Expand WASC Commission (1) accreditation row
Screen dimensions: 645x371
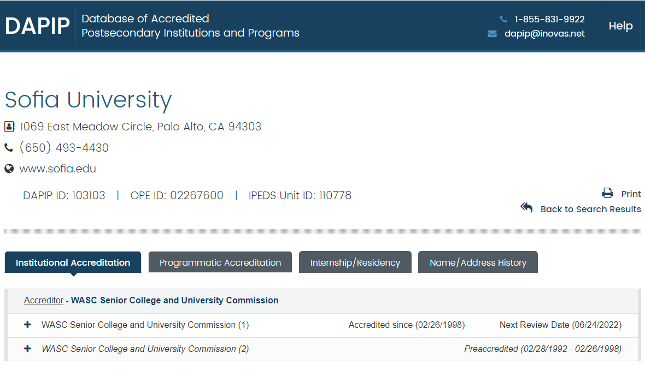(x=27, y=325)
